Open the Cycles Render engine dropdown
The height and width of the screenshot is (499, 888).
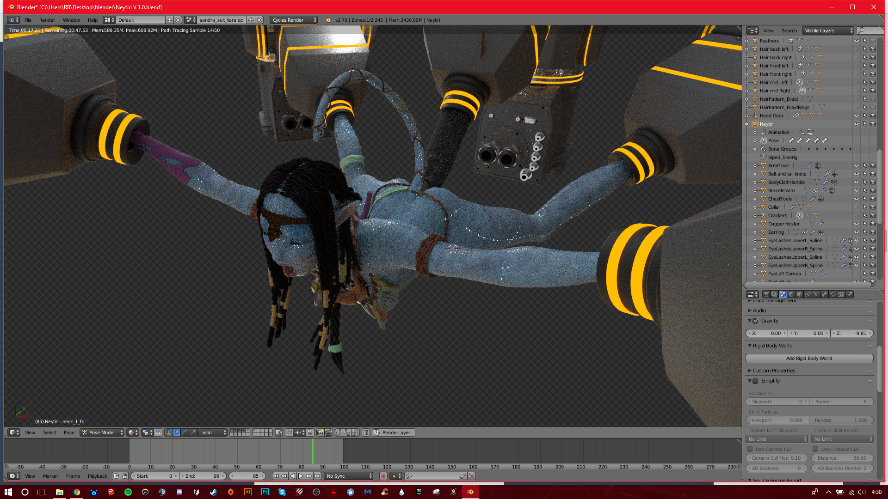click(x=294, y=20)
